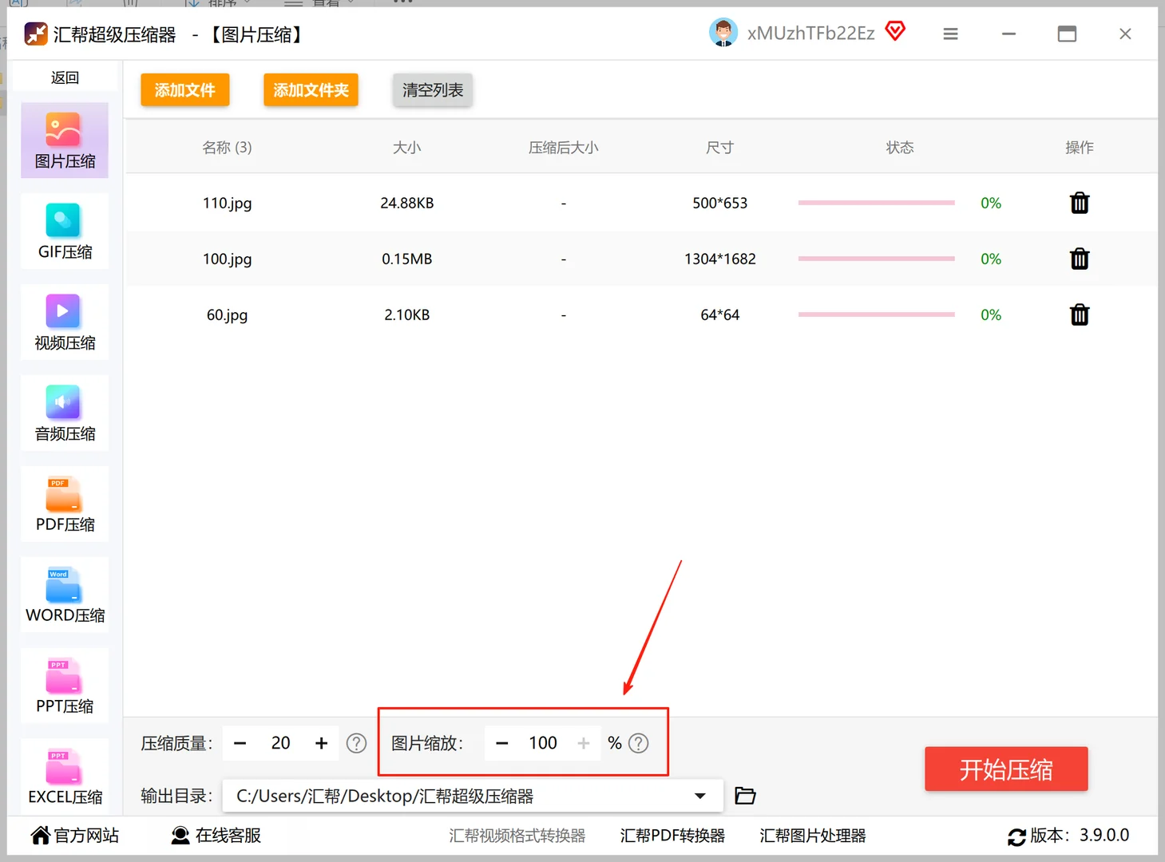
Task: Open the output folder browse icon
Action: coord(744,795)
